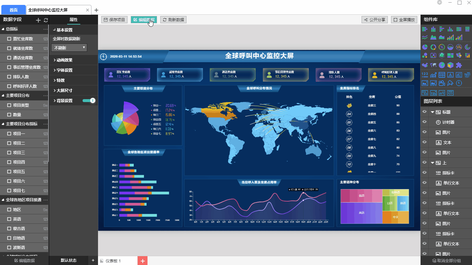Image resolution: width=472 pixels, height=265 pixels.
Task: Insert the video camera component
Action: pyautogui.click(x=442, y=83)
